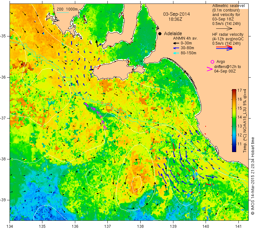
Task: Click the '15' tick on temperature scale
Action: (240, 108)
